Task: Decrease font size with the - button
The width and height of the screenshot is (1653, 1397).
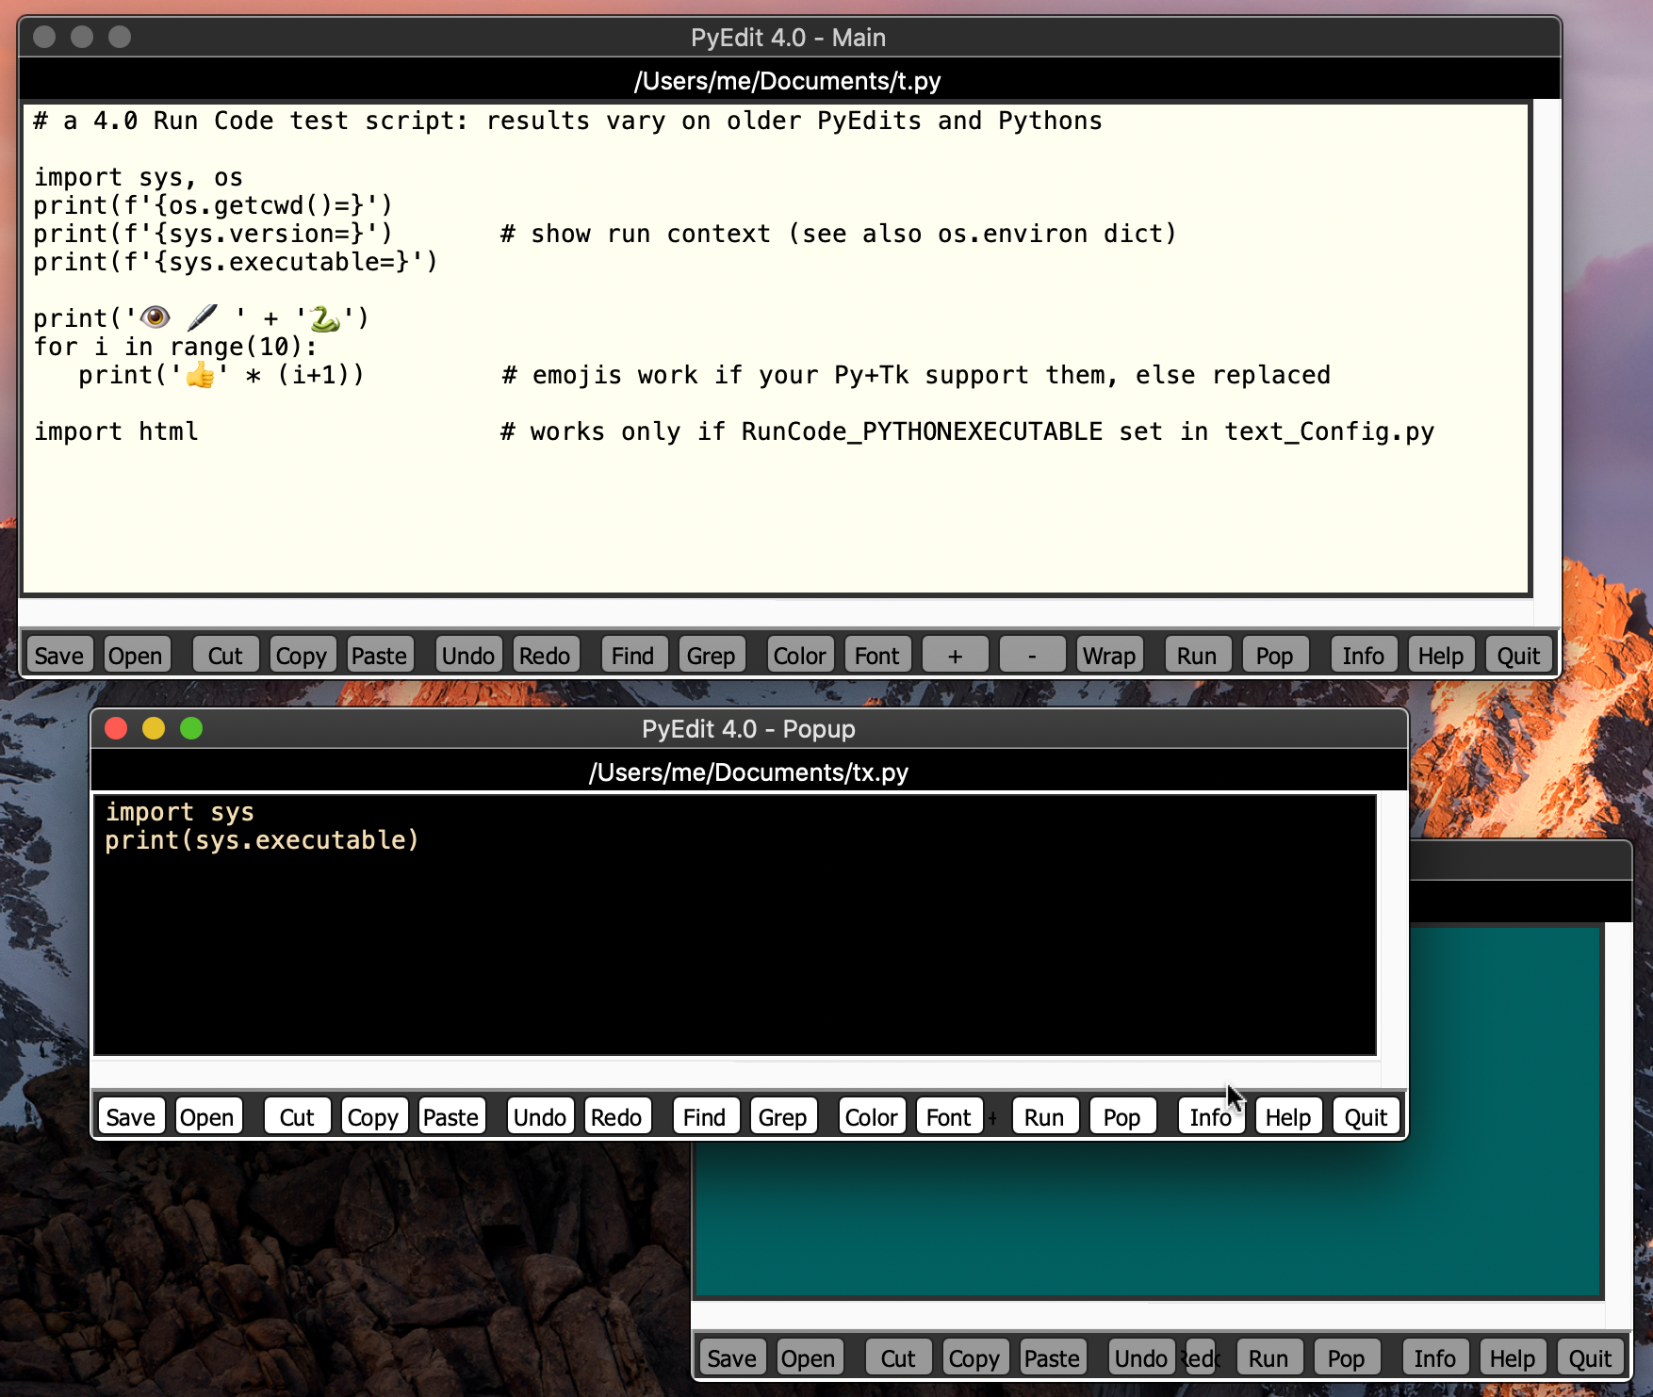Action: (x=1032, y=655)
